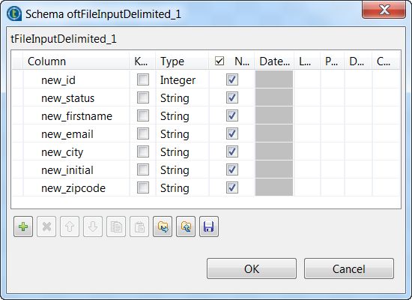
Task: Toggle the Nullable header select-all checkbox
Action: [219, 61]
